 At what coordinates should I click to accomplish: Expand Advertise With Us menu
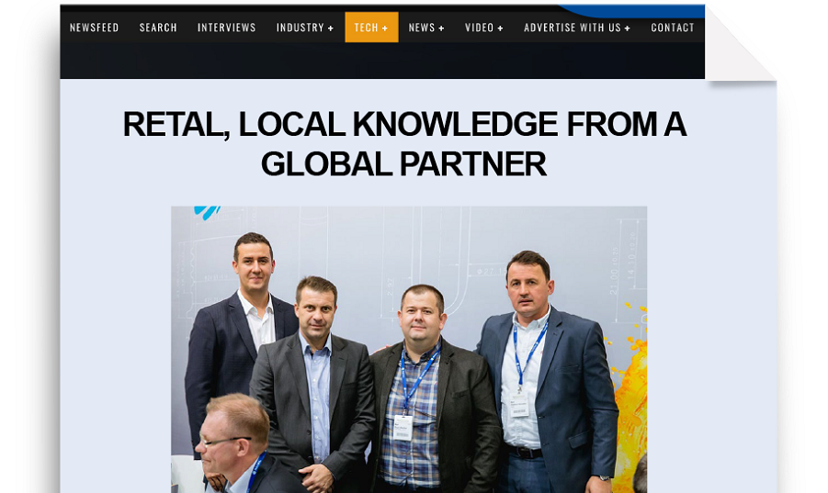pos(576,28)
